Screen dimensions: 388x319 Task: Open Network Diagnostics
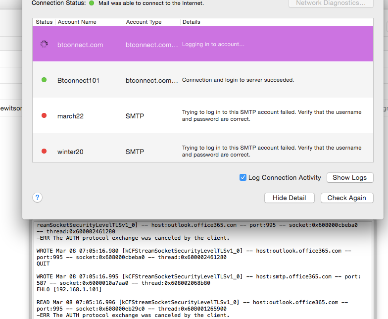331,3
